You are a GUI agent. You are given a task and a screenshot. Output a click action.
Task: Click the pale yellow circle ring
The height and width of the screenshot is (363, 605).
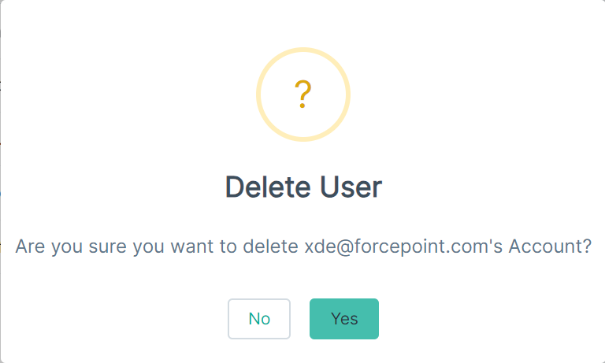point(302,94)
